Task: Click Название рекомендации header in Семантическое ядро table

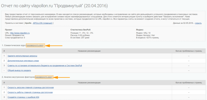Action: (89, 51)
